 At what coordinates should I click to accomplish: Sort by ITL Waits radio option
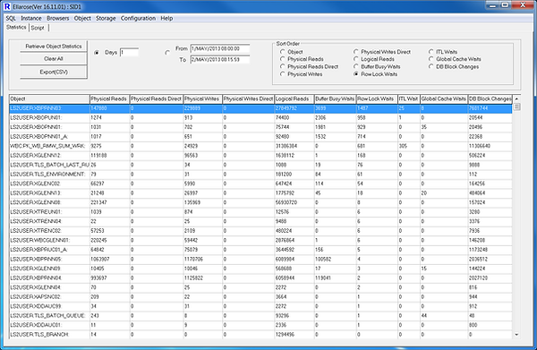(431, 52)
